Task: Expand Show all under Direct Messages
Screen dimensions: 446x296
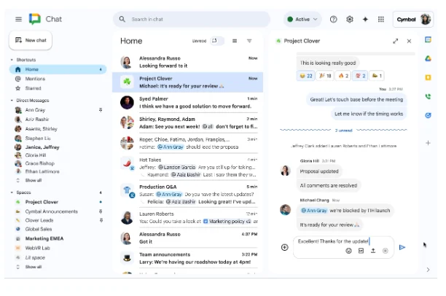Action: click(33, 181)
